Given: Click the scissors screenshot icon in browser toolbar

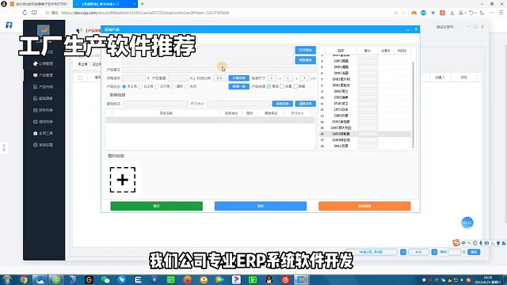Looking at the screenshot, I should [x=461, y=13].
